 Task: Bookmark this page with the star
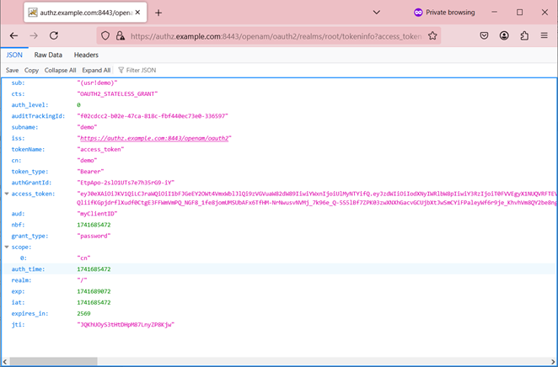(x=432, y=36)
